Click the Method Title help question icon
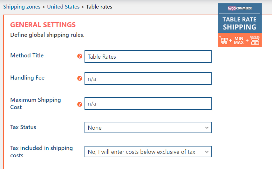Screen dimensions: 272x169 (80, 56)
